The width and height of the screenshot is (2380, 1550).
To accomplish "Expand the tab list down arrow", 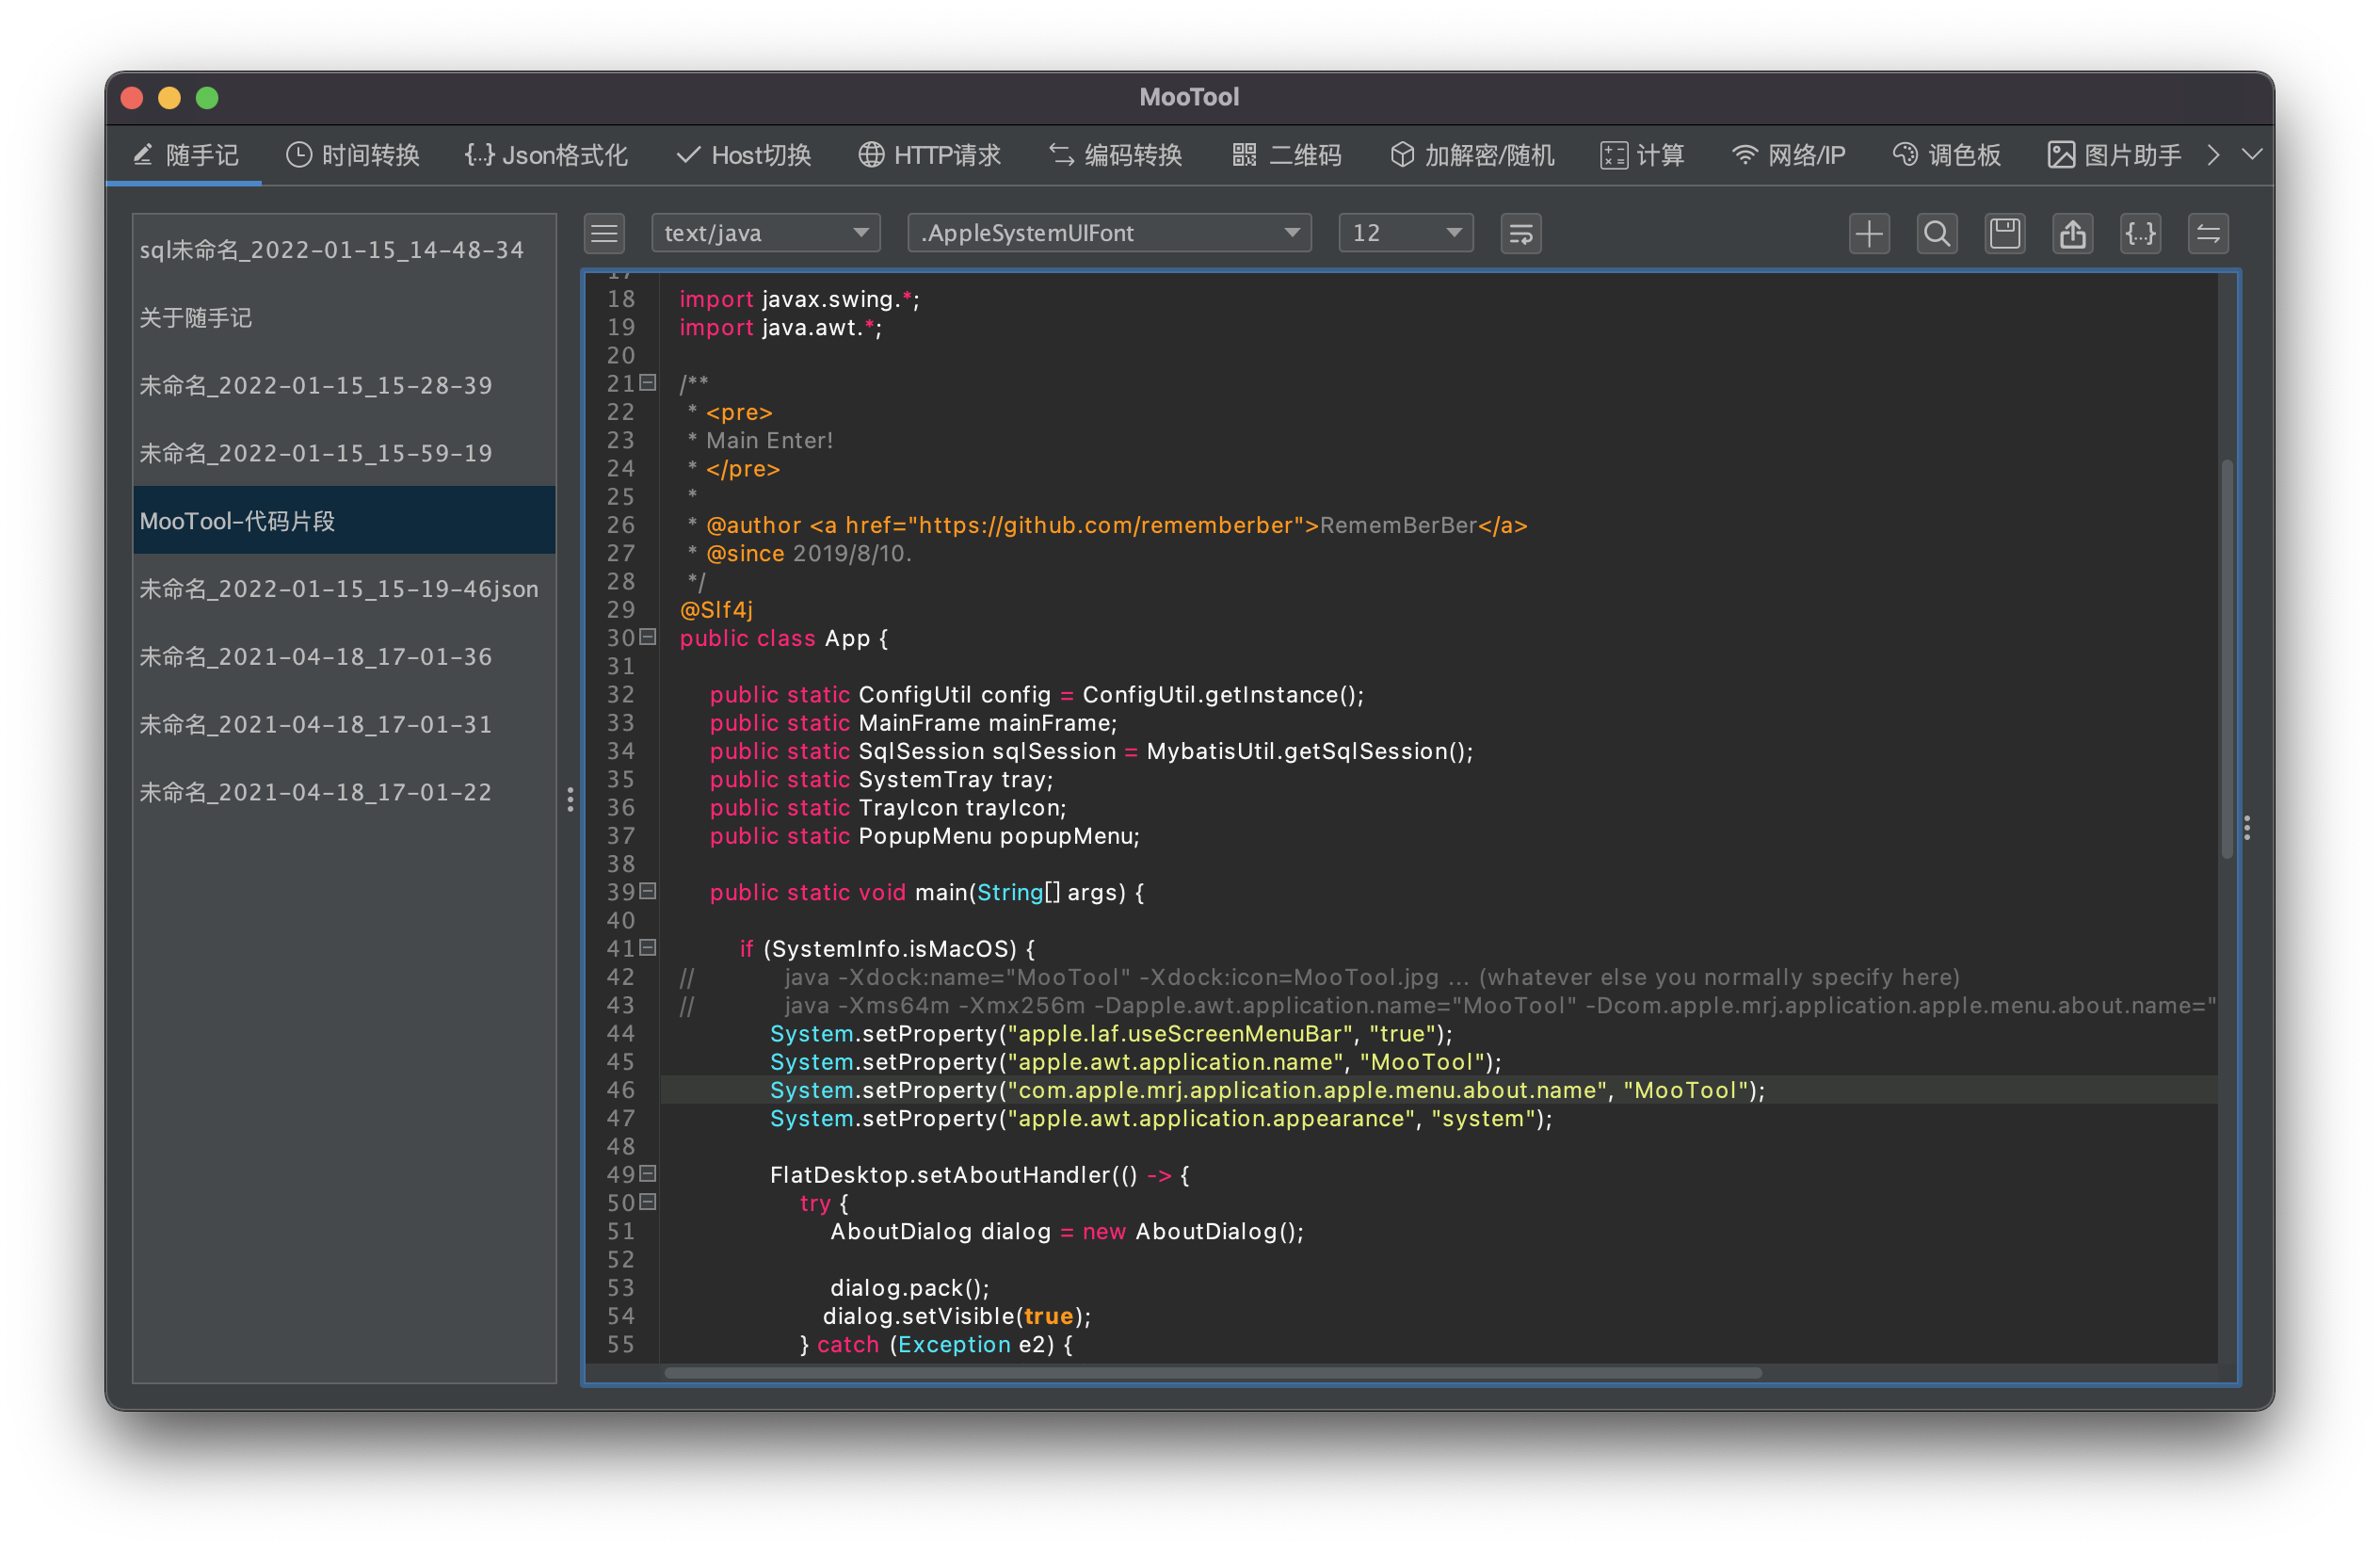I will 2251,155.
